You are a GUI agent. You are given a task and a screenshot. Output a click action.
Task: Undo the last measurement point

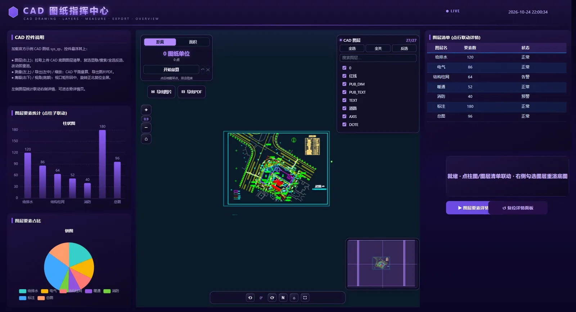coord(203,70)
